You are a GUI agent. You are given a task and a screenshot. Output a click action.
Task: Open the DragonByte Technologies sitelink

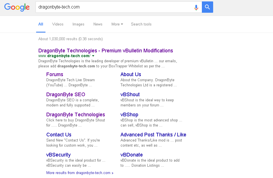[76, 115]
